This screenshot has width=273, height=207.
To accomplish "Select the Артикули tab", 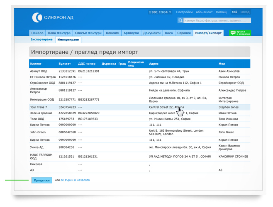I will click(x=131, y=33).
